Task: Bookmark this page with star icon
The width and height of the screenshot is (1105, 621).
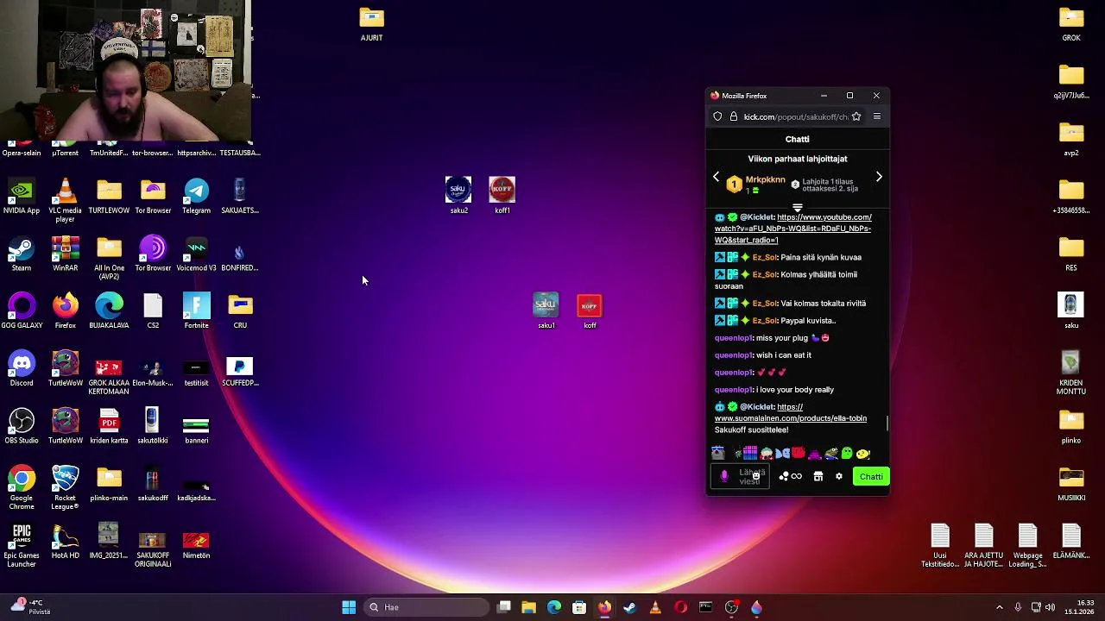Action: (x=856, y=116)
